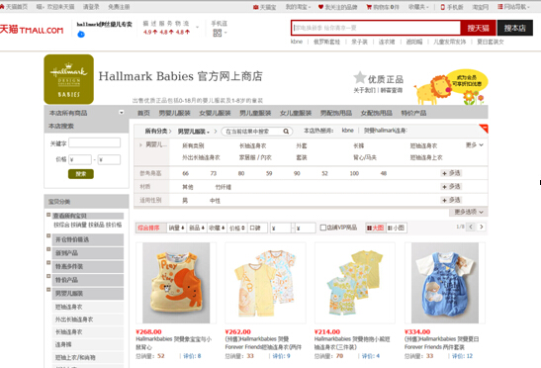This screenshot has width=541, height=368.
Task: Open the 网站导航 site navigation dropdown
Action: coord(513,7)
